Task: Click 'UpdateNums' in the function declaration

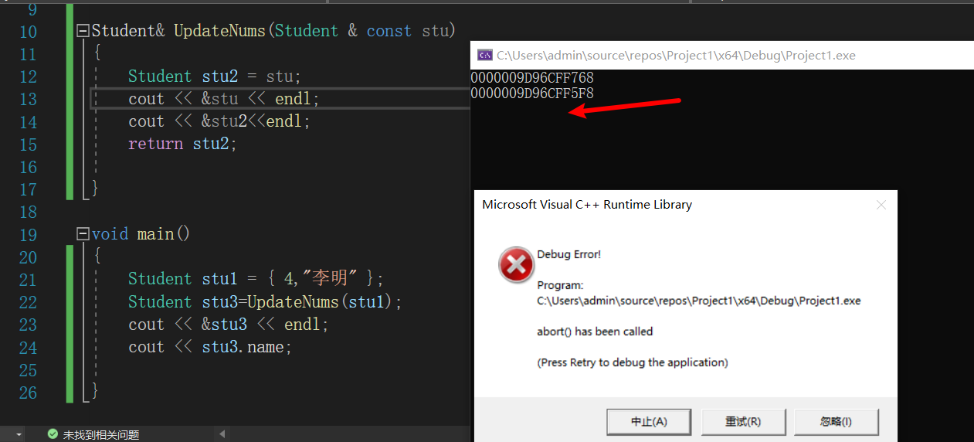Action: tap(219, 31)
